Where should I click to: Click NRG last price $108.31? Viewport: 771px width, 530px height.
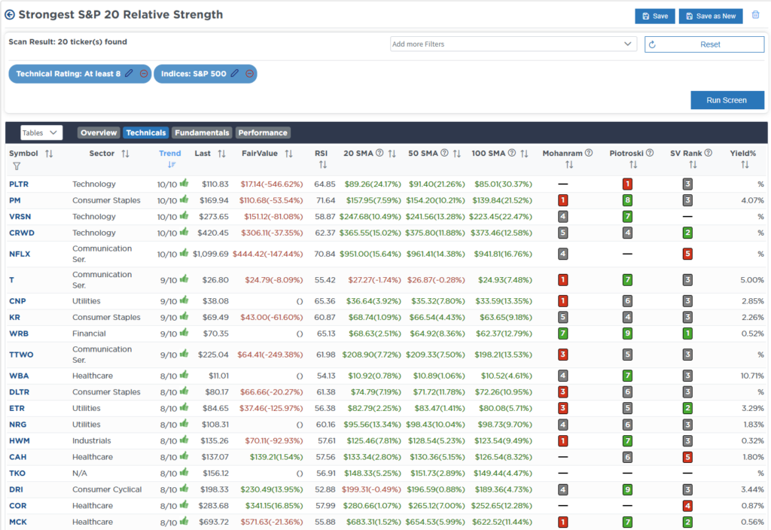pos(215,425)
